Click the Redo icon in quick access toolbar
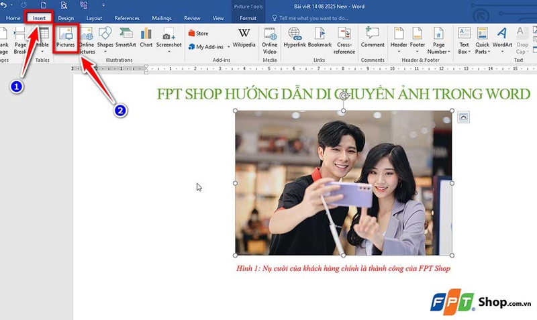The height and width of the screenshot is (320, 537). (23, 5)
